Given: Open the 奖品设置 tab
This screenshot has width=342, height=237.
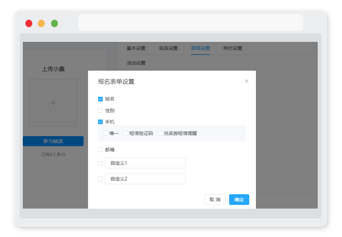Looking at the screenshot, I should pyautogui.click(x=168, y=48).
